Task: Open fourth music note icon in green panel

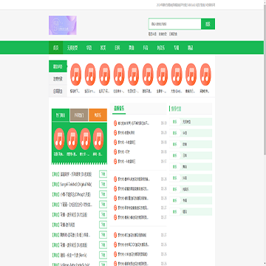Action: pos(98,139)
